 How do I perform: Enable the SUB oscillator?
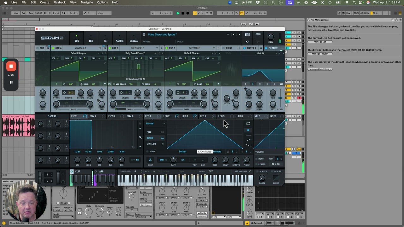click(38, 48)
